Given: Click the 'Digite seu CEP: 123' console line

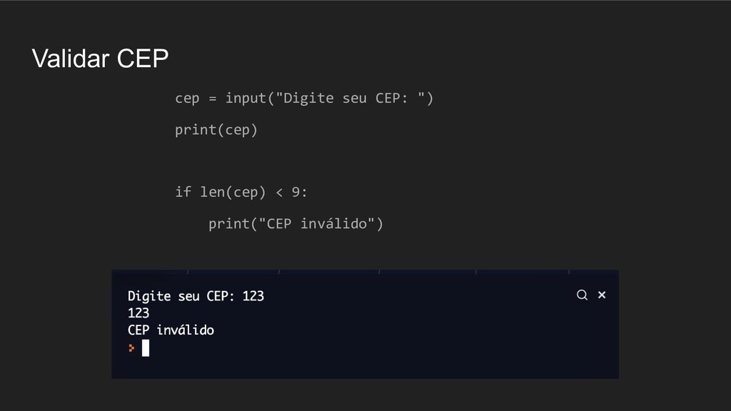Looking at the screenshot, I should (x=196, y=296).
